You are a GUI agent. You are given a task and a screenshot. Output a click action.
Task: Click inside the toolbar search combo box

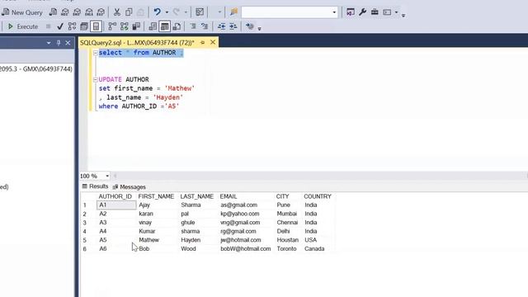pyautogui.click(x=286, y=12)
